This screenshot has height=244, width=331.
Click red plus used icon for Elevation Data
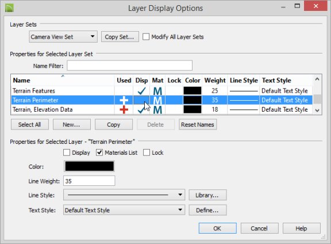(x=124, y=109)
